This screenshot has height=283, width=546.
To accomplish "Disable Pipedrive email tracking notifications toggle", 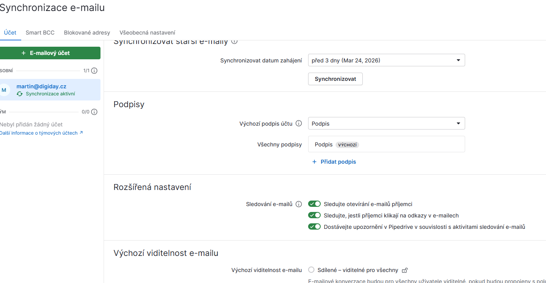I will tap(314, 227).
